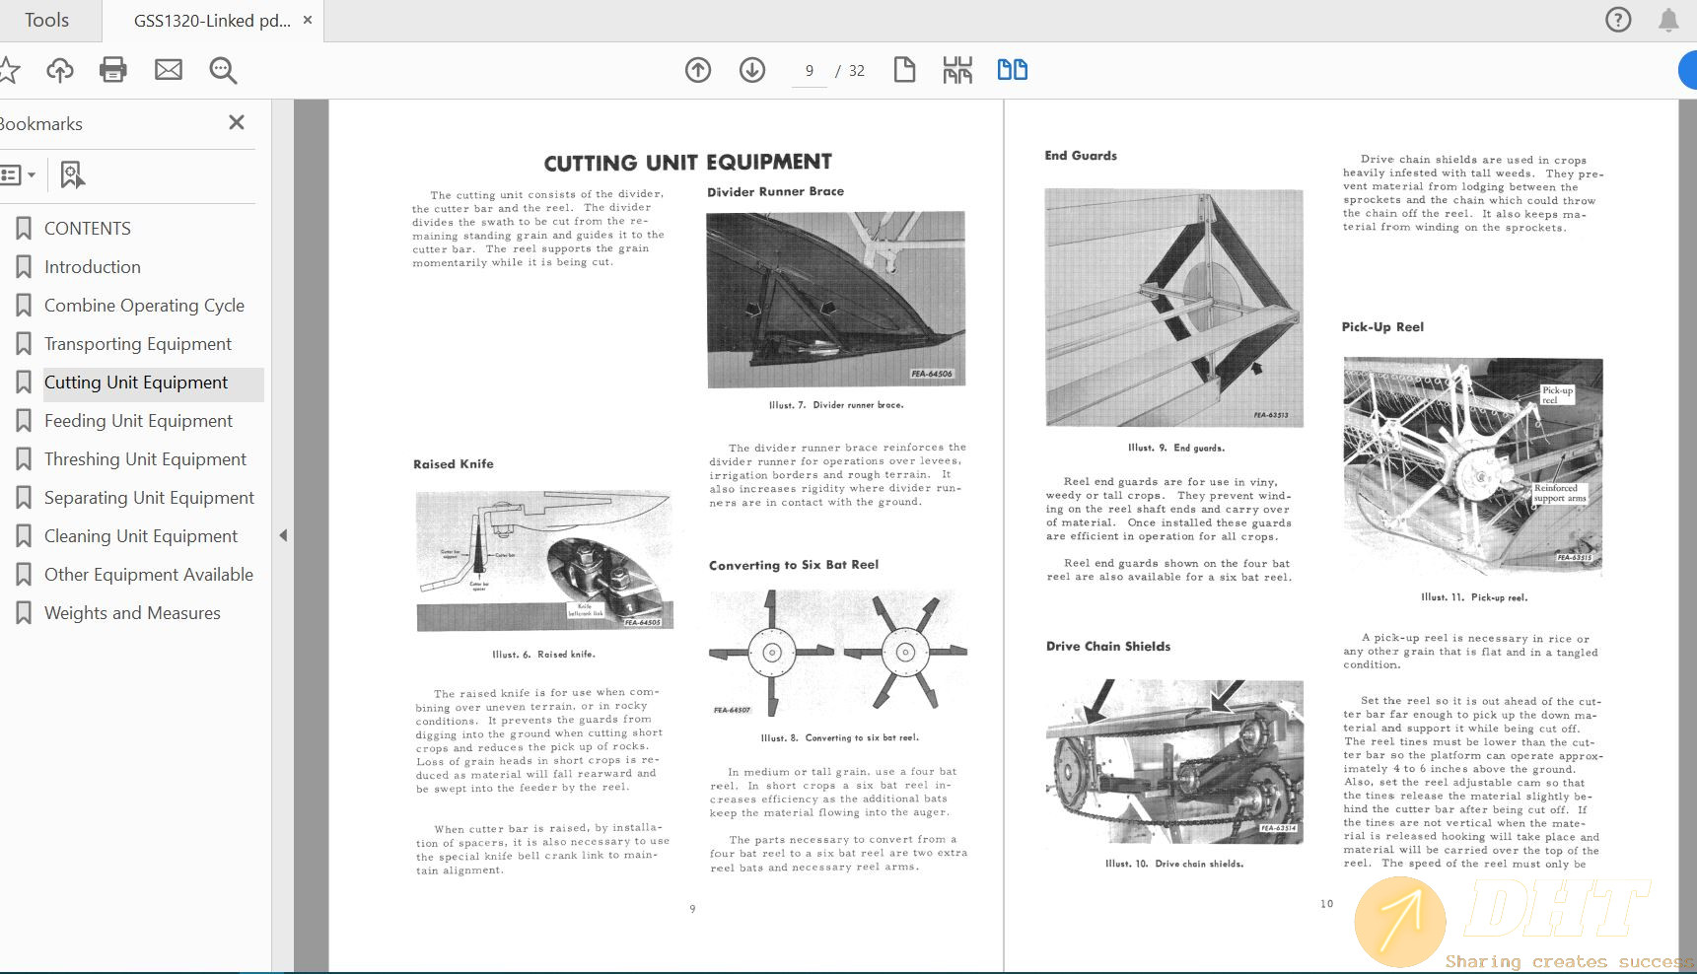Close the Bookmarks panel
This screenshot has width=1697, height=974.
point(237,122)
